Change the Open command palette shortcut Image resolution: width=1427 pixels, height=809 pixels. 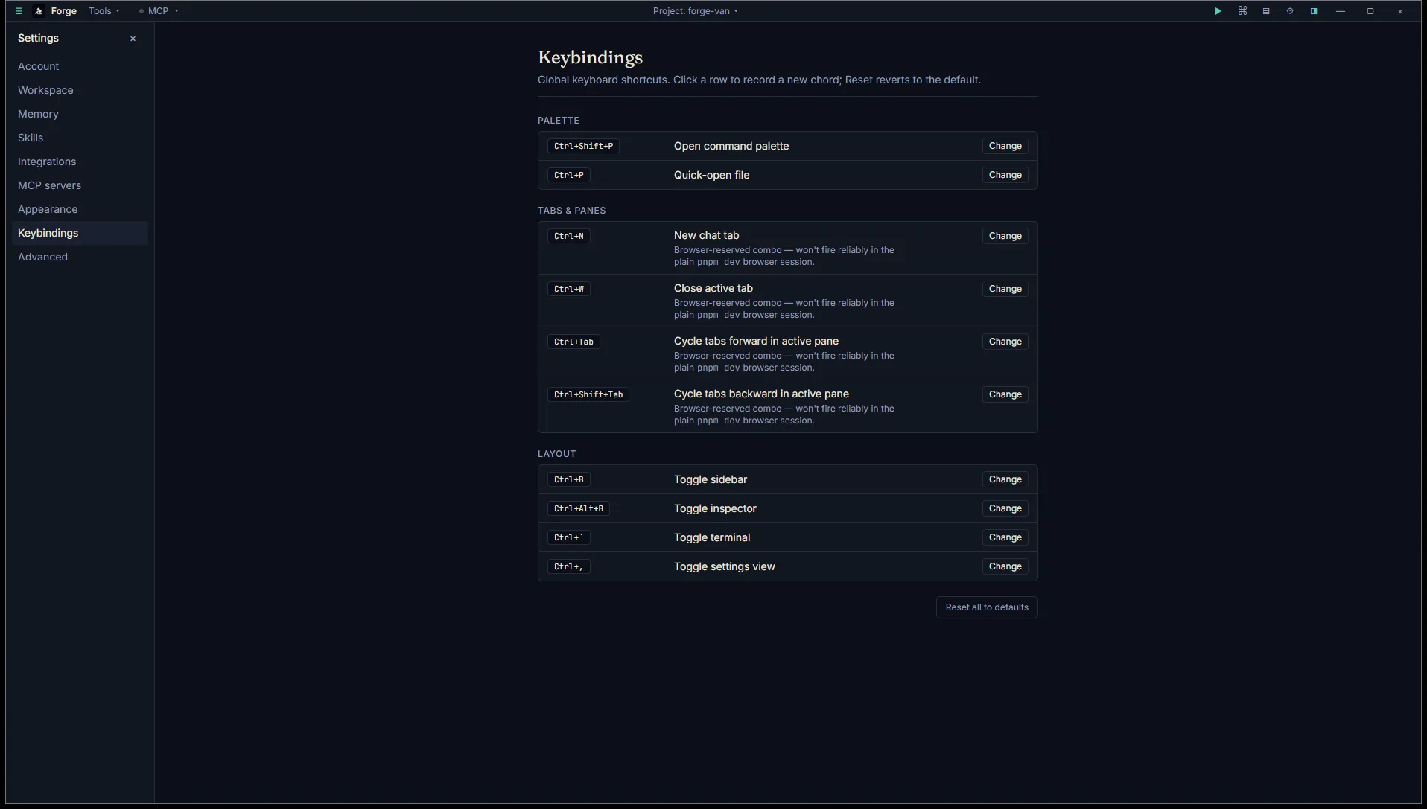[x=1005, y=146]
